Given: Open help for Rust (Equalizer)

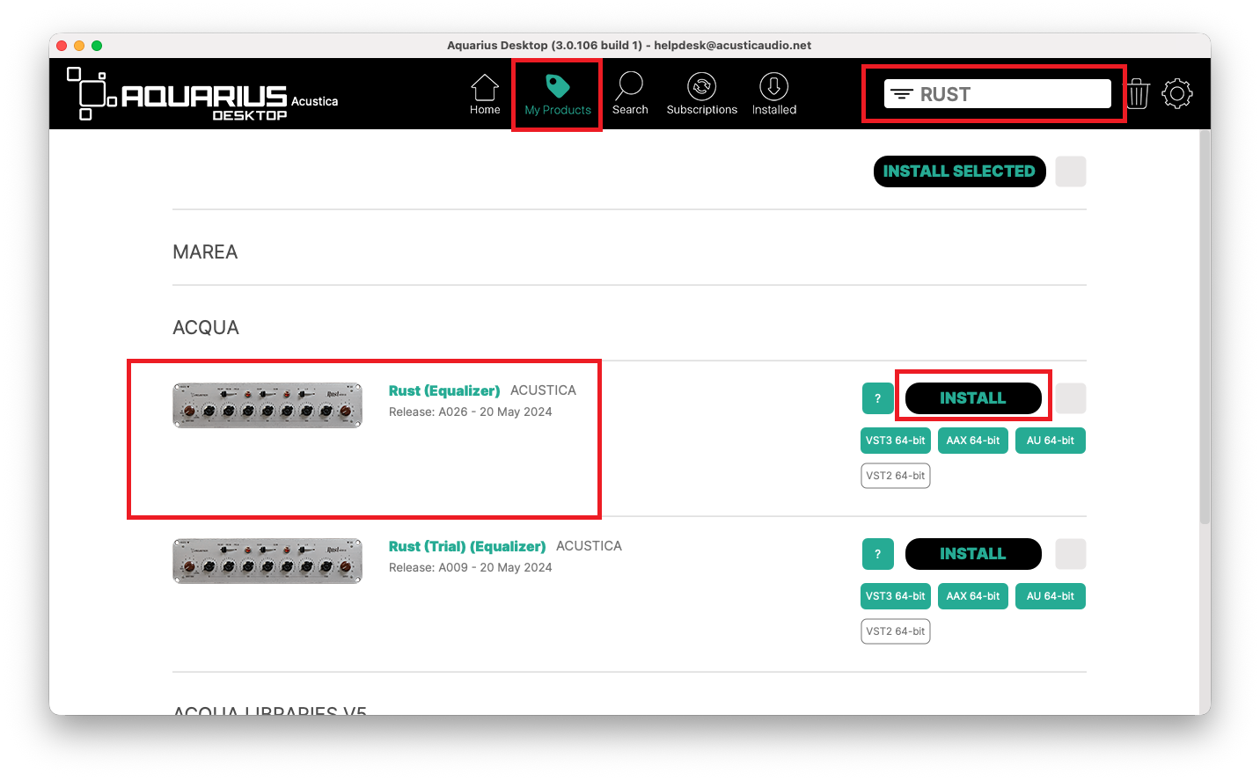Looking at the screenshot, I should click(877, 398).
